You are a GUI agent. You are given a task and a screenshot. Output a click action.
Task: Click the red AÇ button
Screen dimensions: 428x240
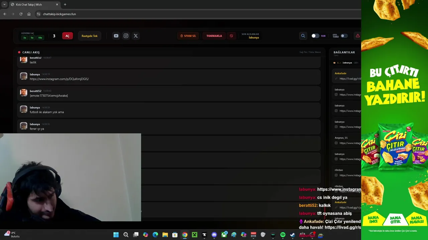(67, 36)
